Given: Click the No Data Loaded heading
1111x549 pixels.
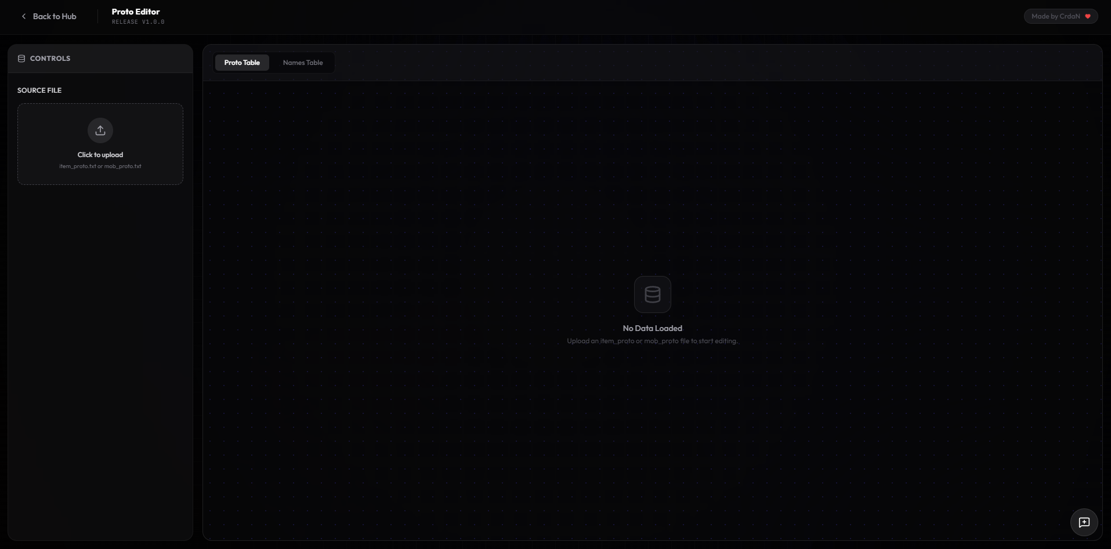Looking at the screenshot, I should tap(652, 328).
